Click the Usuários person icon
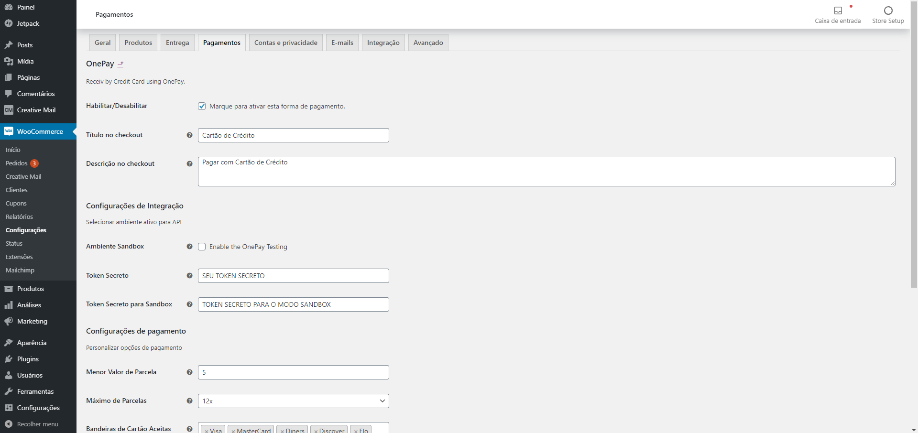The height and width of the screenshot is (433, 918). pos(9,375)
